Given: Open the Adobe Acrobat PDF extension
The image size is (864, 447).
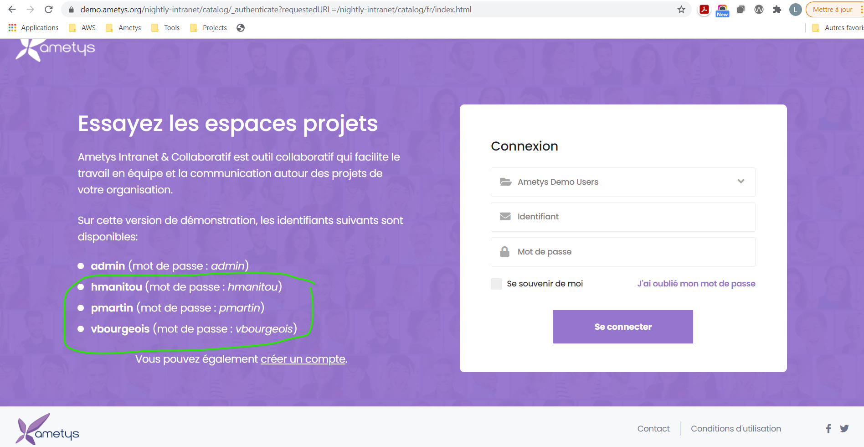Looking at the screenshot, I should click(704, 10).
